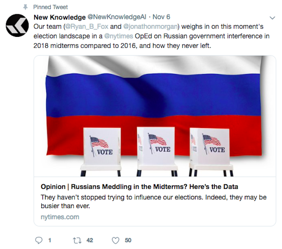Open the @jonathonmorgan mention link
The height and width of the screenshot is (249, 282).
click(x=150, y=27)
